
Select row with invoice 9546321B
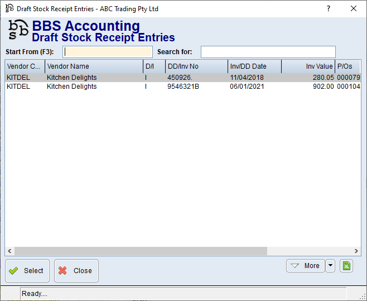point(183,87)
